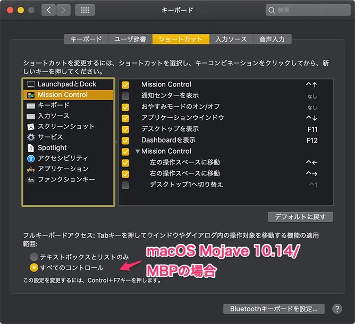This screenshot has width=355, height=324.
Task: Click the デフォルトに戻す button
Action: (301, 217)
